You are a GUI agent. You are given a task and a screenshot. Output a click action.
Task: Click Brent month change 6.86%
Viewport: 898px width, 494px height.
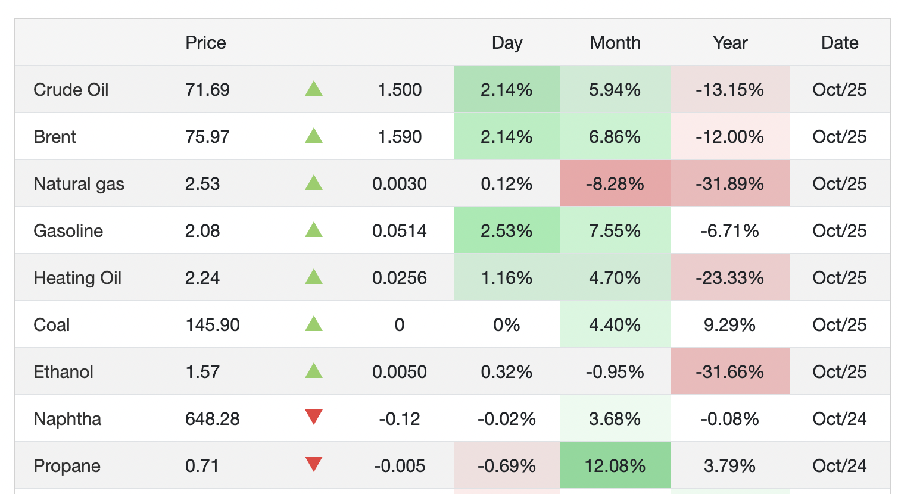click(615, 137)
